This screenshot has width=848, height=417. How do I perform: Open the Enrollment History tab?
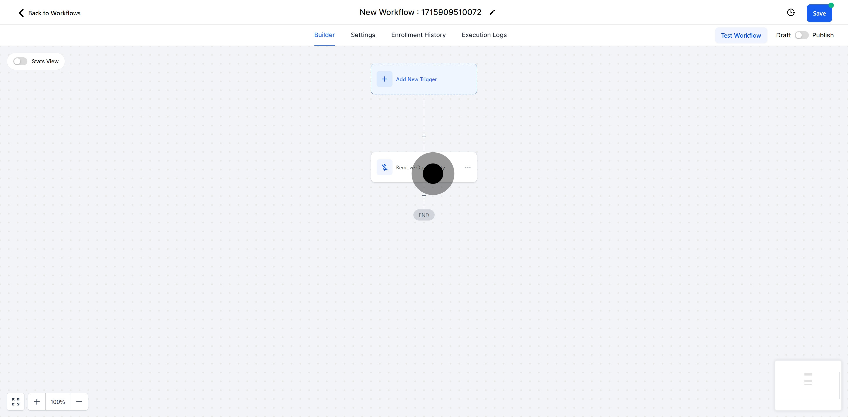418,35
